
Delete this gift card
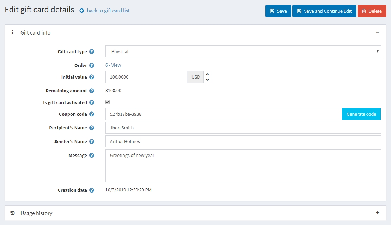click(x=372, y=11)
